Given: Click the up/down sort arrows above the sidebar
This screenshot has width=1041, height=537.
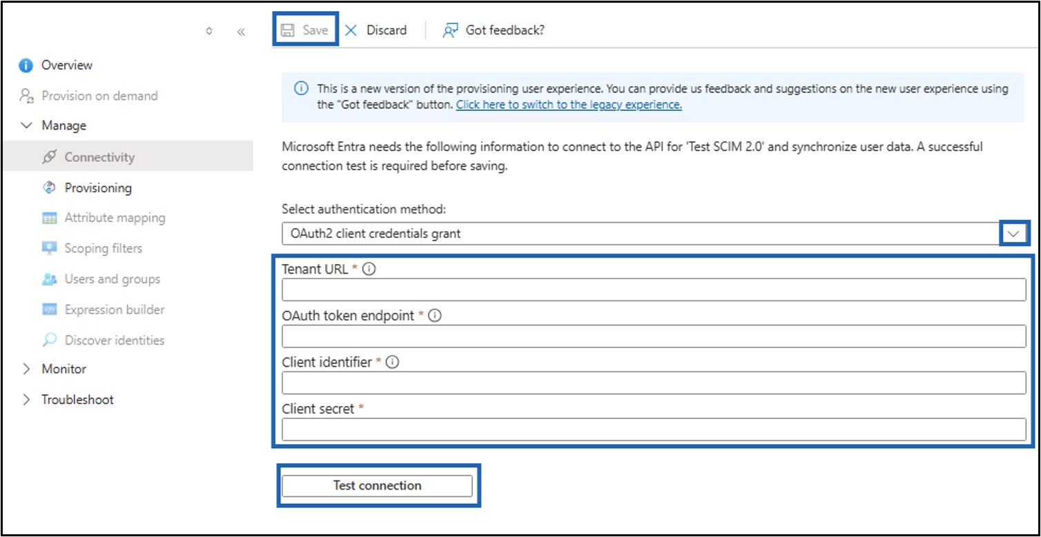Looking at the screenshot, I should 209,31.
